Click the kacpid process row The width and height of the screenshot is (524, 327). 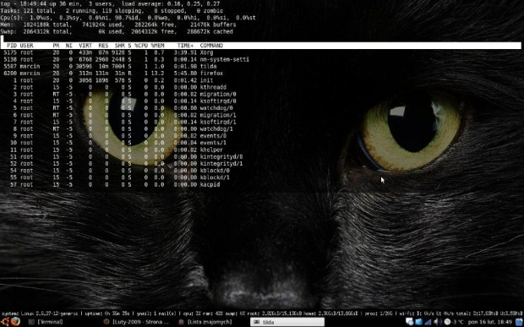click(x=260, y=184)
